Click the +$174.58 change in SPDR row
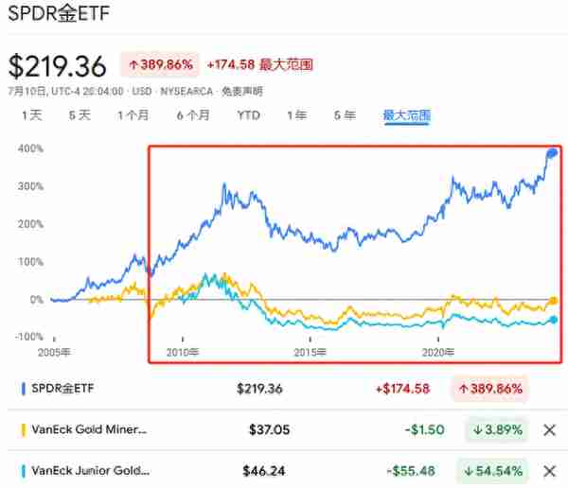Screen dimensions: 568x488 click(403, 389)
